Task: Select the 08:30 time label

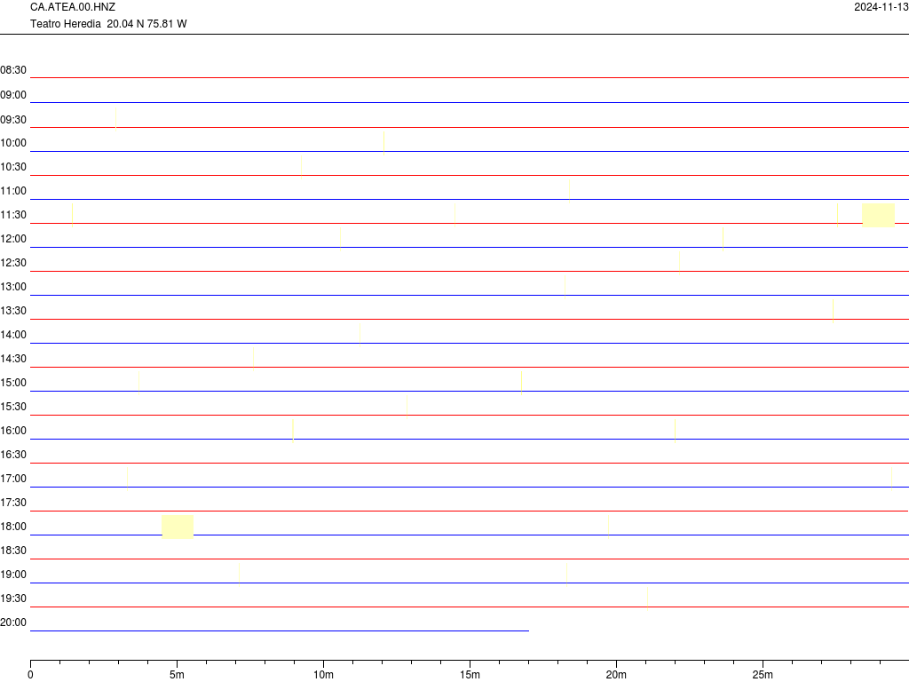Action: tap(13, 70)
